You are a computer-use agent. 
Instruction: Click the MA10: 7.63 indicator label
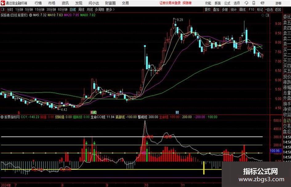coord(55,15)
